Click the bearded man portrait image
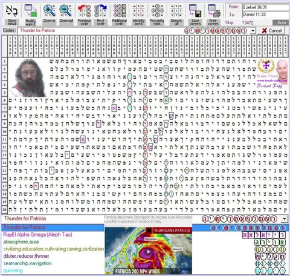 click(x=28, y=78)
